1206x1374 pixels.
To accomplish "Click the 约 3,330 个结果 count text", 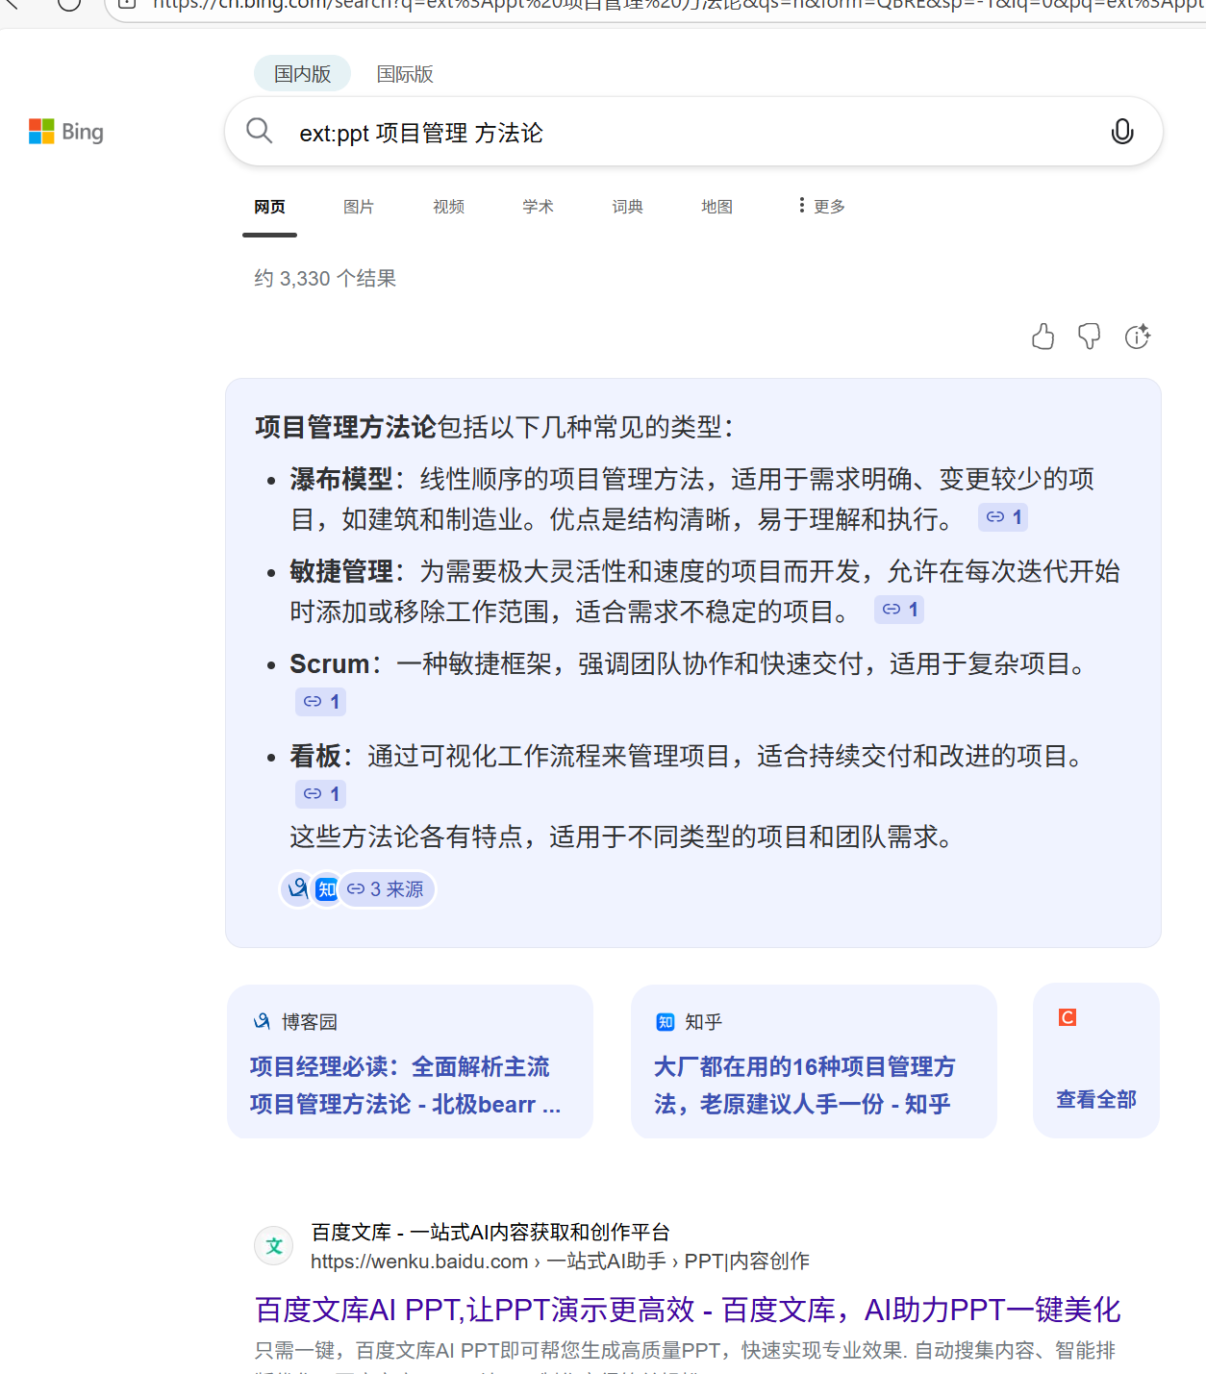I will pyautogui.click(x=325, y=279).
